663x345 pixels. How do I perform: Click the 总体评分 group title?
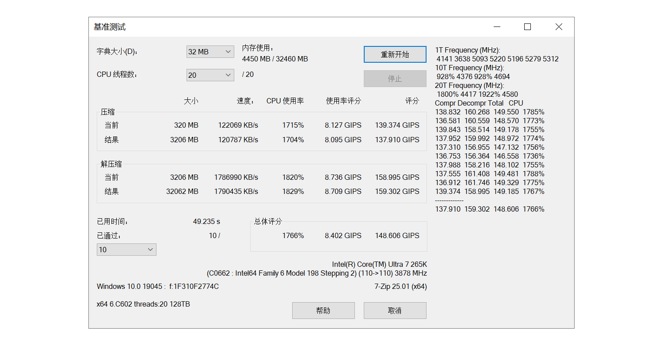(268, 221)
